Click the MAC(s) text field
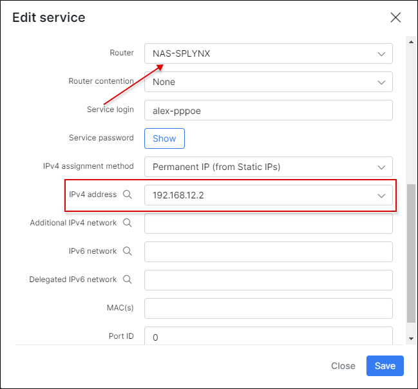418x389 pixels. [268, 308]
